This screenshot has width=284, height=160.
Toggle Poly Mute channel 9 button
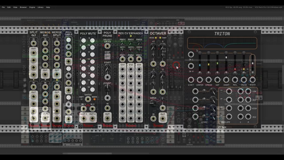[92, 40]
